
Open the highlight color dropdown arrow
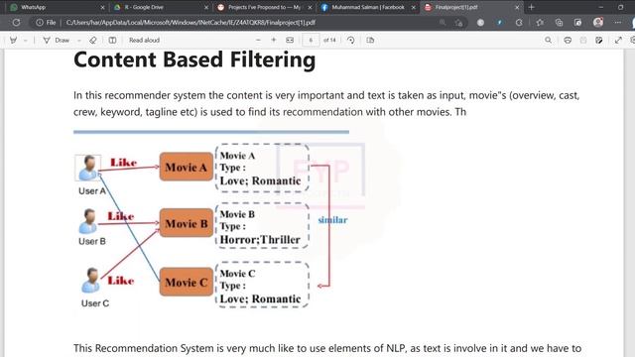26,41
